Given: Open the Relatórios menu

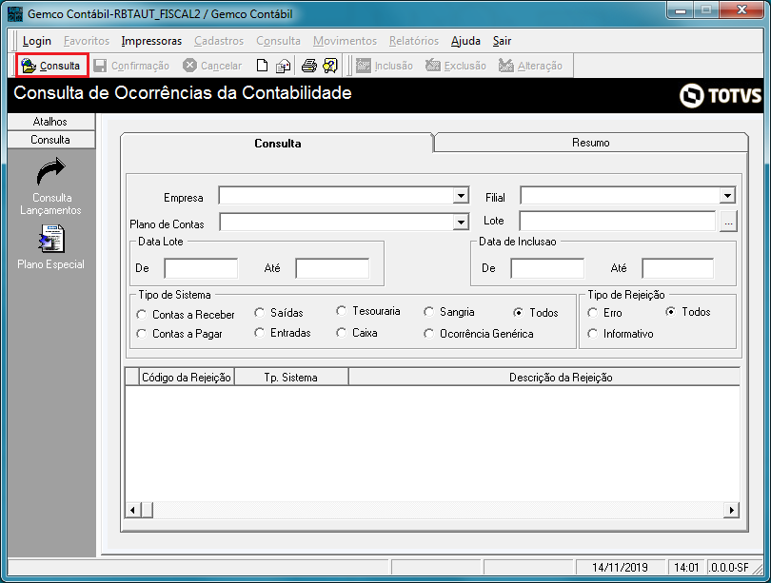Looking at the screenshot, I should click(x=414, y=41).
